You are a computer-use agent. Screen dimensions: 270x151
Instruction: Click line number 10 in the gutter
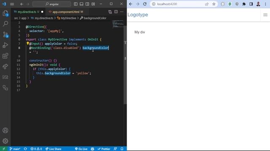(x=18, y=60)
